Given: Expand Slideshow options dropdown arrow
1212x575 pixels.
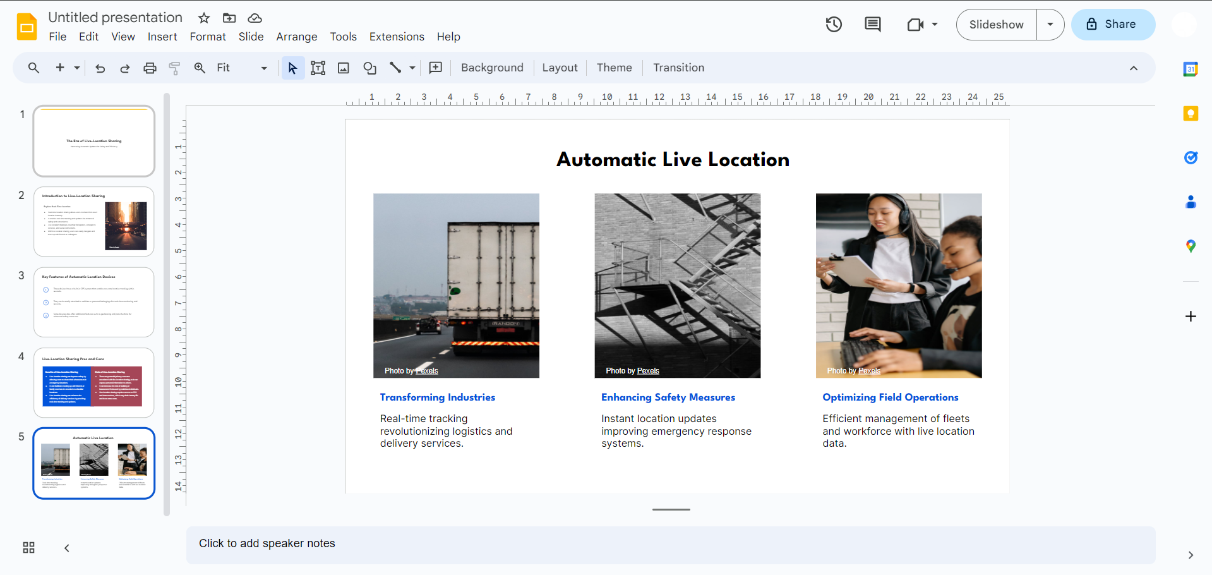Looking at the screenshot, I should [x=1050, y=25].
